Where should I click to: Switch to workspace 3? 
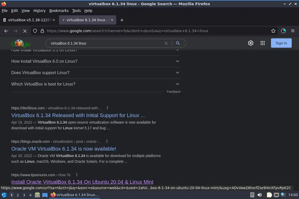pyautogui.click(x=24, y=195)
